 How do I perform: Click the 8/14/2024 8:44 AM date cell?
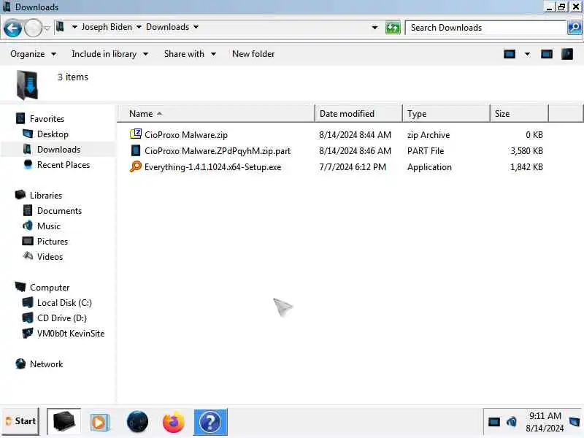pyautogui.click(x=355, y=135)
